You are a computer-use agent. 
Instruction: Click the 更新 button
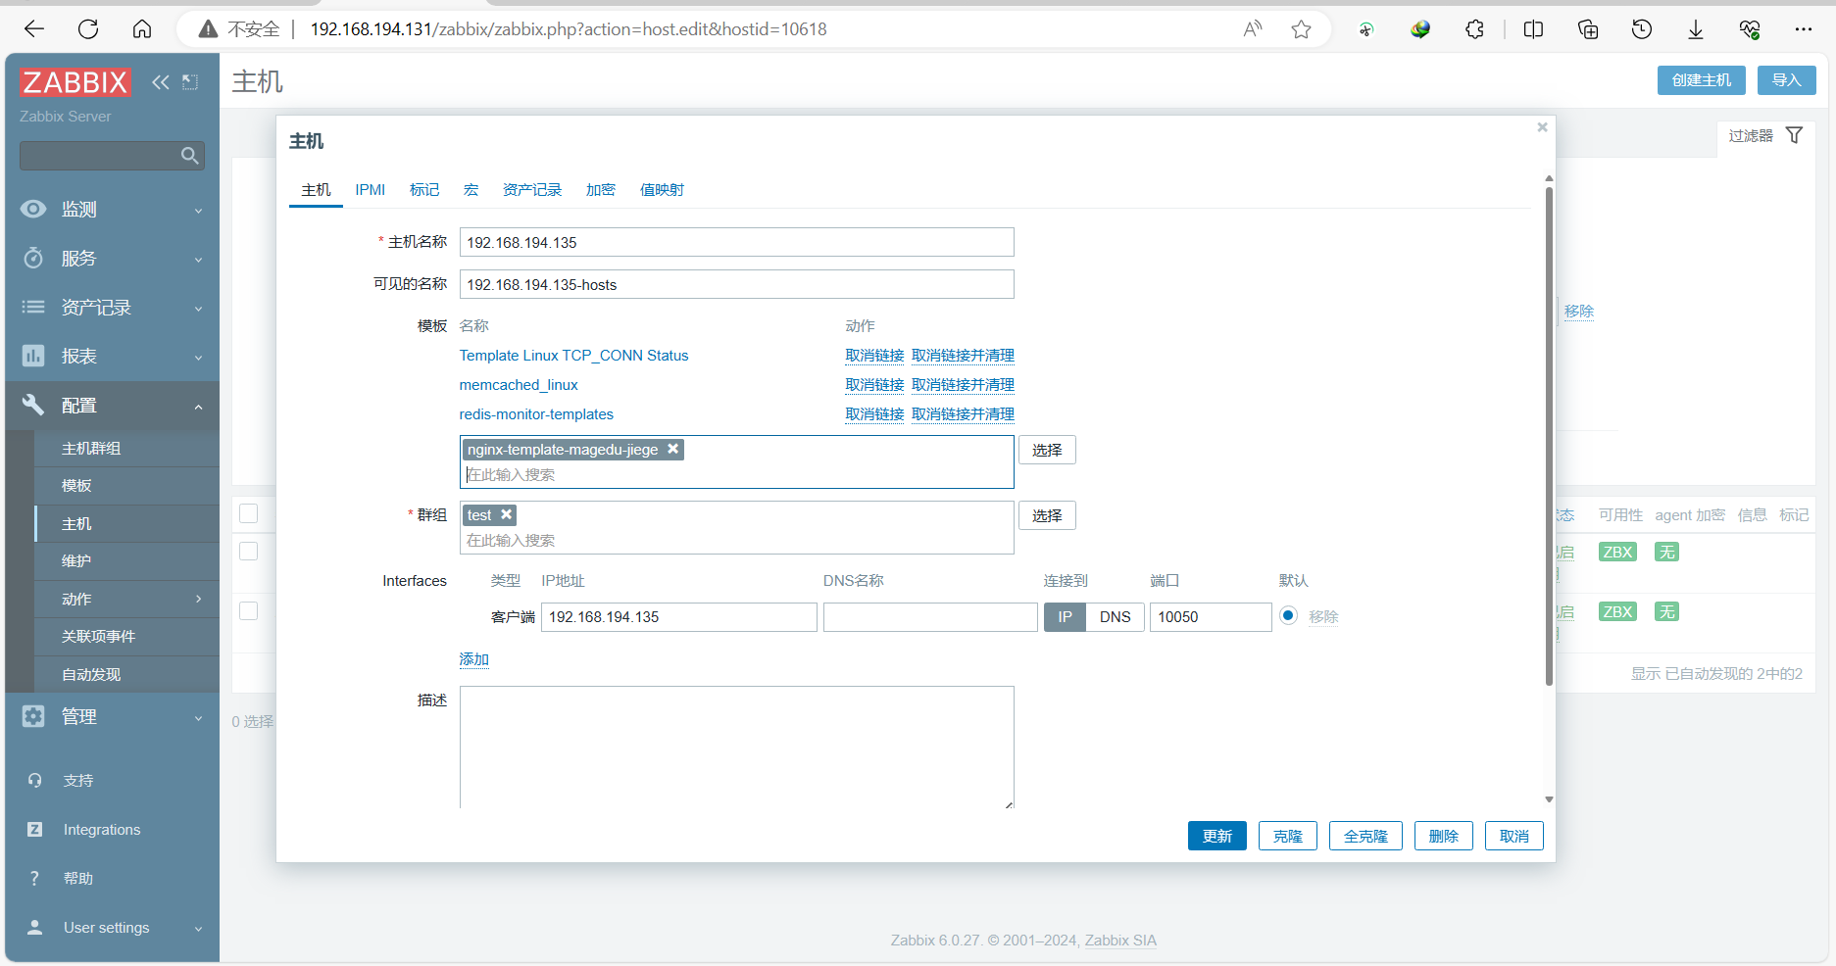1217,836
